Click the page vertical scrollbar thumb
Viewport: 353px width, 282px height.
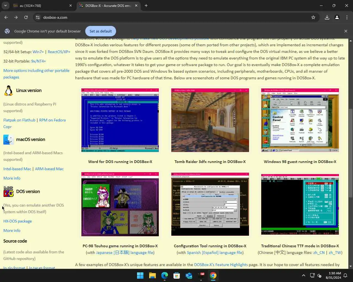pos(351,153)
